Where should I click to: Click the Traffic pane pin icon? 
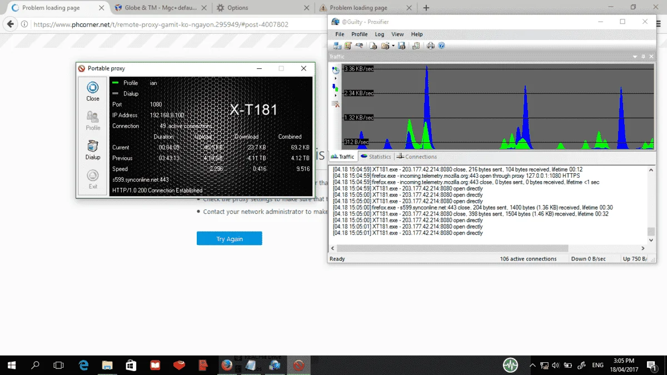tap(643, 57)
